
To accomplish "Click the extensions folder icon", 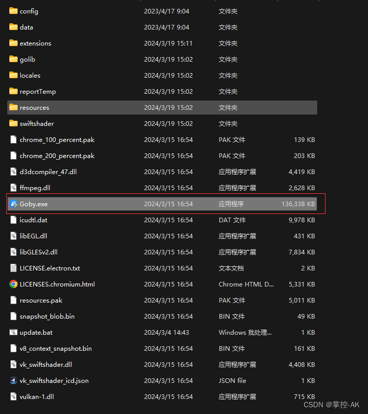I will tap(13, 43).
